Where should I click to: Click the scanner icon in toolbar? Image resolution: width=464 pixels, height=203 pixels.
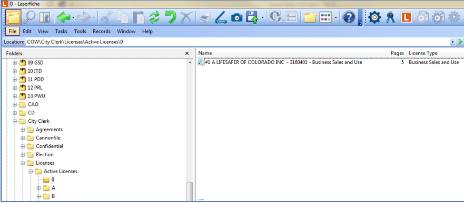point(221,18)
